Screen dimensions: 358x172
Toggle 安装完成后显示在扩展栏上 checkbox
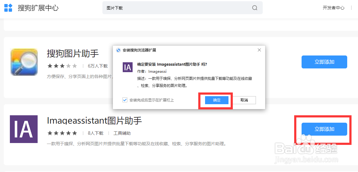[x=125, y=100]
